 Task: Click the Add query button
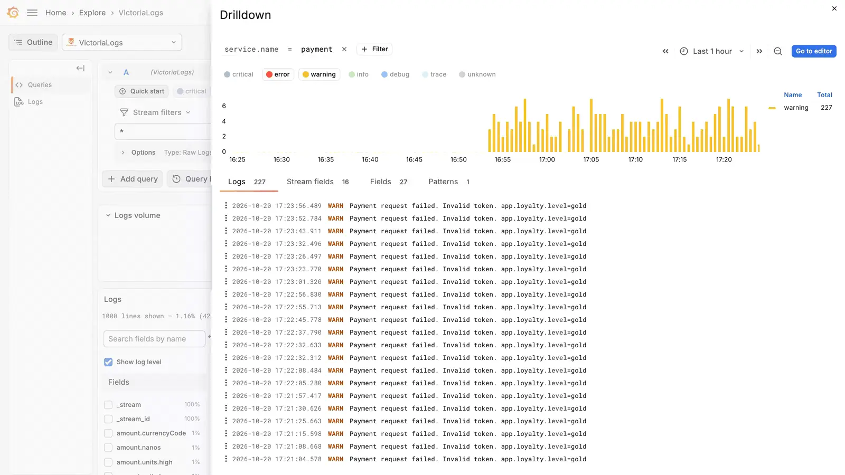pyautogui.click(x=133, y=179)
